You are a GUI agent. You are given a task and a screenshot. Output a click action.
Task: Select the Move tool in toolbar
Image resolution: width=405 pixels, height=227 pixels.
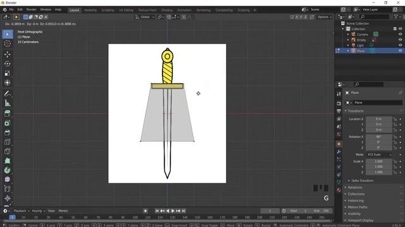pos(8,54)
